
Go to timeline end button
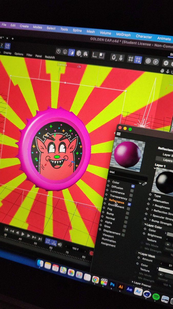point(40,239)
